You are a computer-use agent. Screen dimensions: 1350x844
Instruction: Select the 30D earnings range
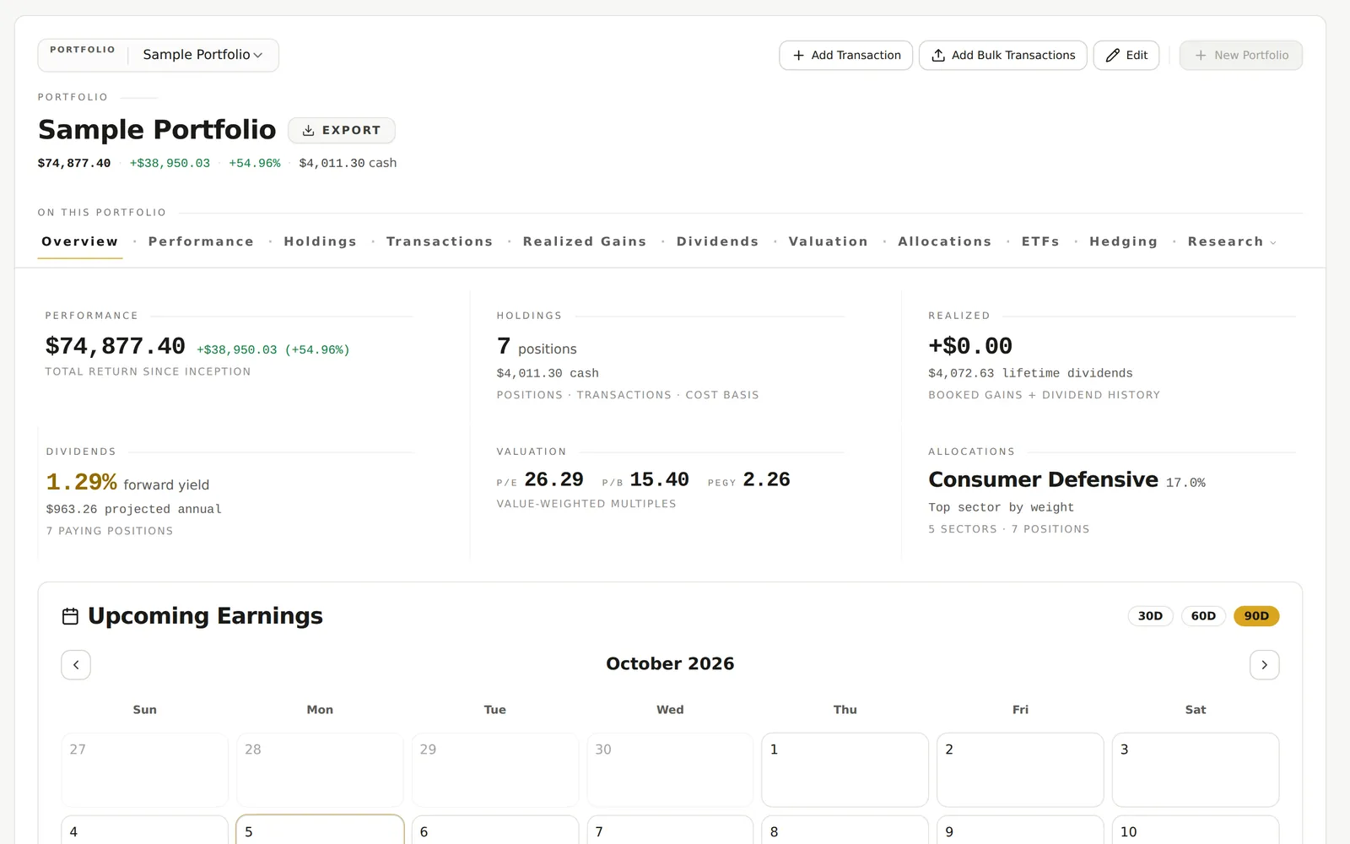click(1150, 616)
